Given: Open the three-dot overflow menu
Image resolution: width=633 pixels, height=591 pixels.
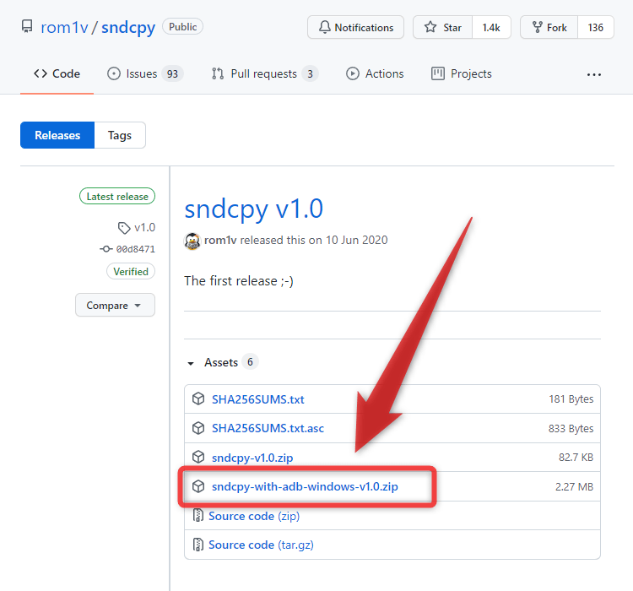Looking at the screenshot, I should [x=594, y=74].
